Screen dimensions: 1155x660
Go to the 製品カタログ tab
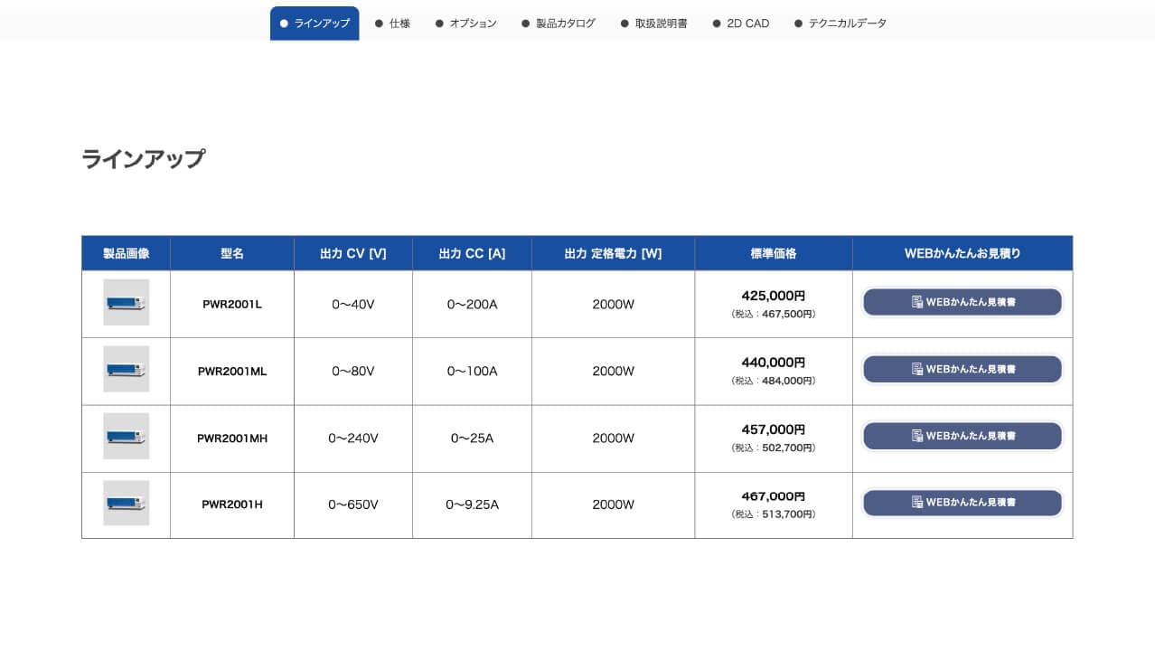(x=559, y=24)
